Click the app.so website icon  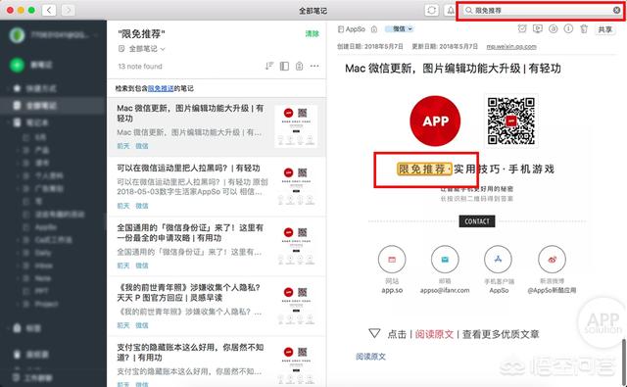pyautogui.click(x=392, y=259)
